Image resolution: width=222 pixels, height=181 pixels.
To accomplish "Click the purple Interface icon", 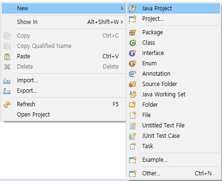I will 132,53.
